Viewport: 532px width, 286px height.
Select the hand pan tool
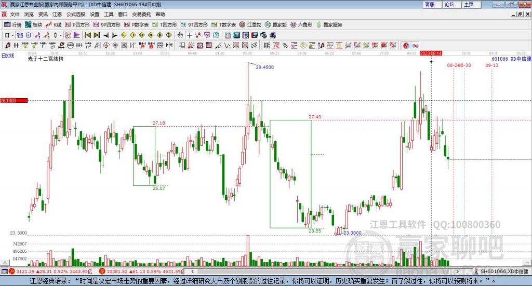pos(180,35)
